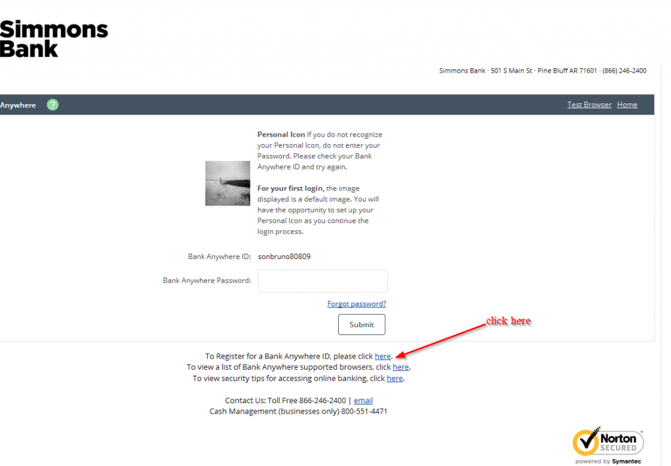Click the Anywhere header title
Image resolution: width=671 pixels, height=466 pixels.
(x=18, y=105)
